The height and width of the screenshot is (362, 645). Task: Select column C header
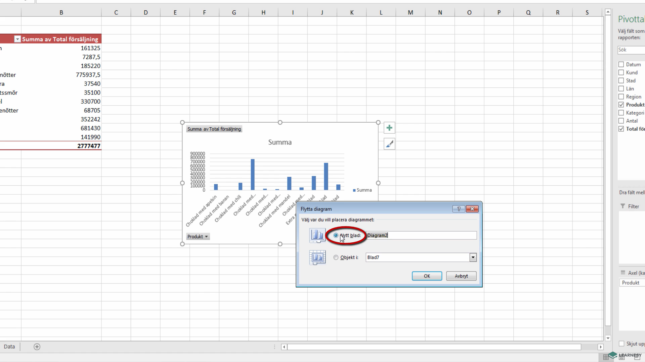tap(116, 12)
